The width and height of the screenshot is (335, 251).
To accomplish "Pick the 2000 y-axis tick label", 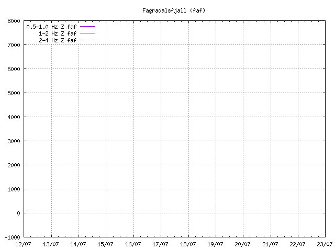I will pos(14,165).
